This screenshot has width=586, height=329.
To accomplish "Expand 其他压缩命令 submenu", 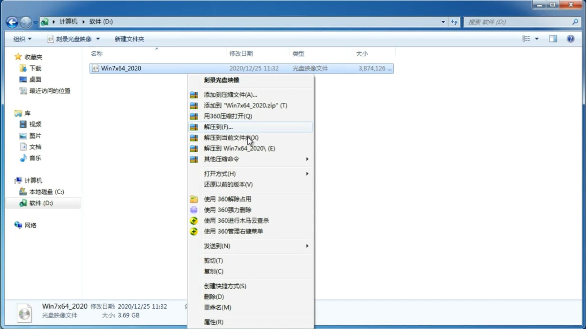I will point(256,159).
